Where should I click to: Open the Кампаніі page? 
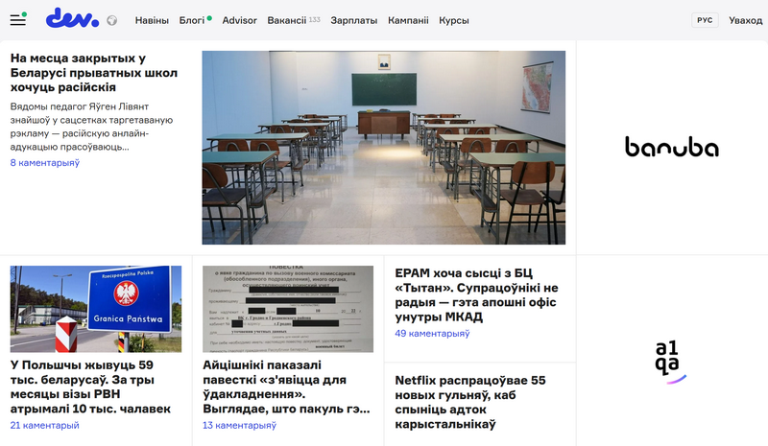click(408, 20)
